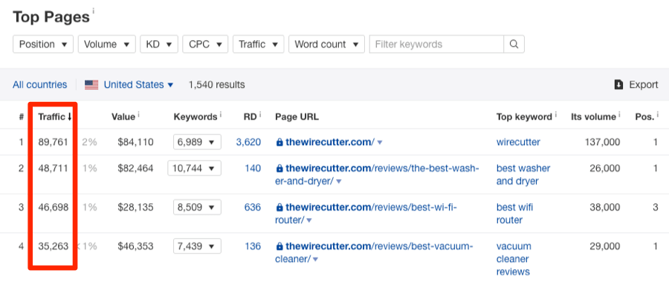Click the Filter keywords input field
Viewport: 669px width, 282px height.
(x=436, y=45)
